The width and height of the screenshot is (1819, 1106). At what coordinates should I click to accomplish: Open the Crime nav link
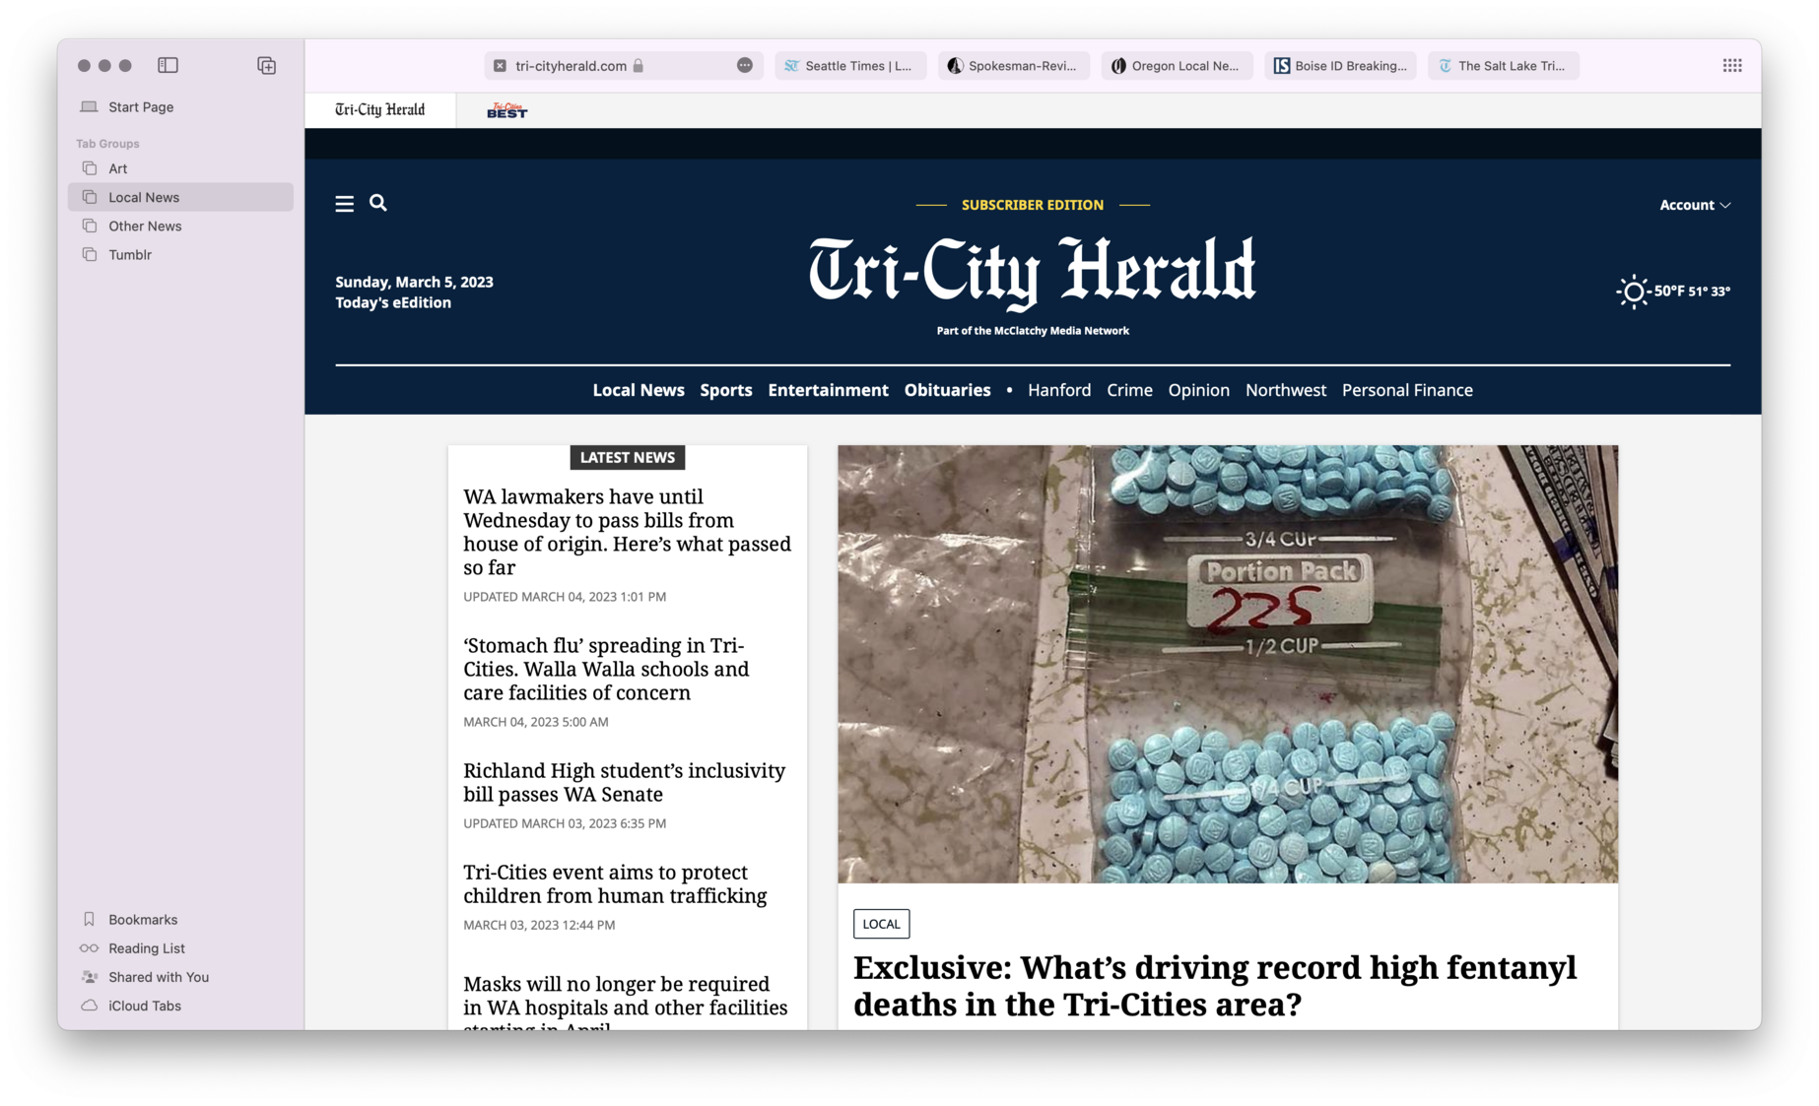(1129, 390)
